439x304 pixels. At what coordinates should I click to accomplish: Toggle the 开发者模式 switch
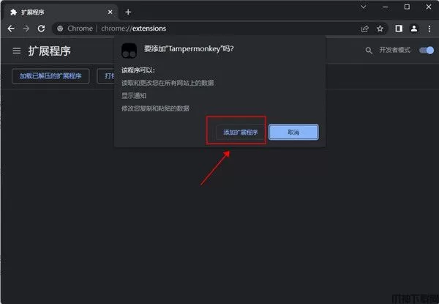pyautogui.click(x=427, y=50)
